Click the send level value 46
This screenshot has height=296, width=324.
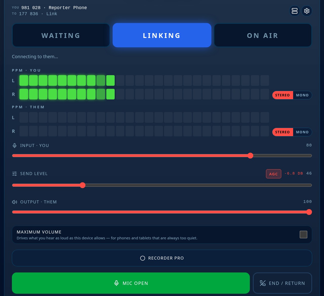(x=309, y=173)
